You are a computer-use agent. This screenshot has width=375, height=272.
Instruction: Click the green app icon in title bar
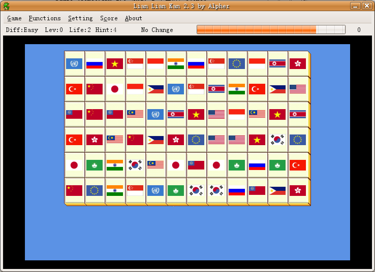pos(7,6)
